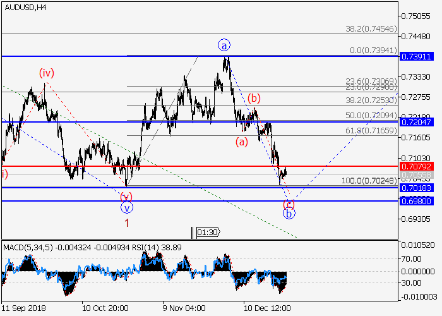This screenshot has height=316, width=442.
Task: Select the red (b) wave label
Action: coord(254,98)
